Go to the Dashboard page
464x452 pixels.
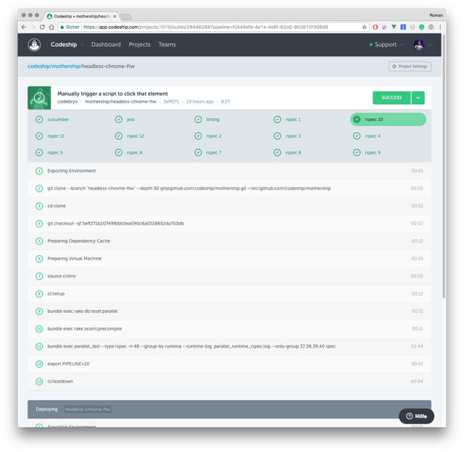click(x=106, y=45)
